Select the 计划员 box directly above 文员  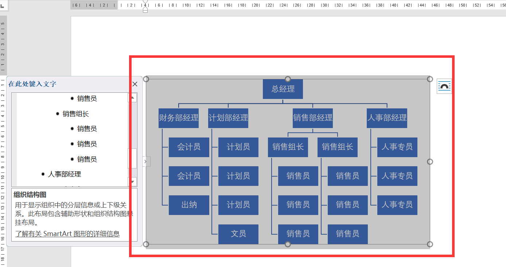238,205
